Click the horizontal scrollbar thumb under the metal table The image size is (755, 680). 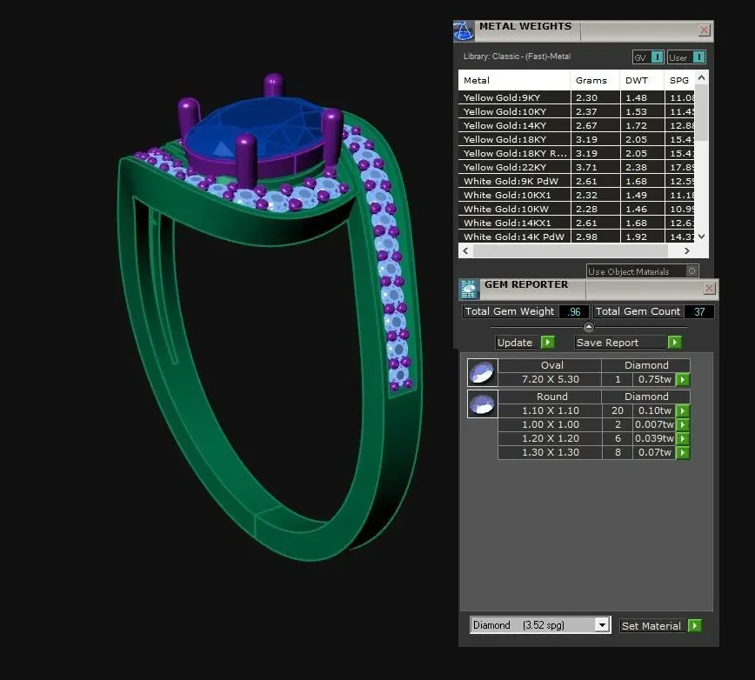click(570, 250)
